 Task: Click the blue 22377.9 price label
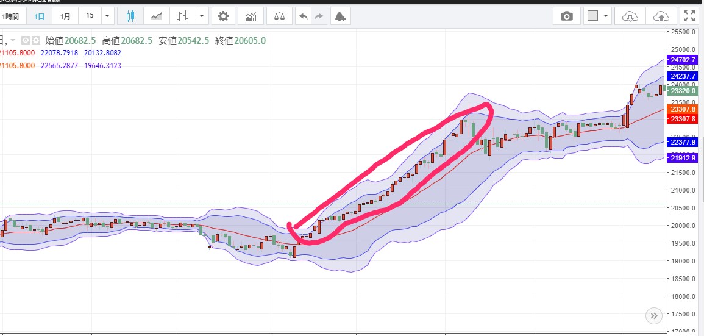[683, 142]
